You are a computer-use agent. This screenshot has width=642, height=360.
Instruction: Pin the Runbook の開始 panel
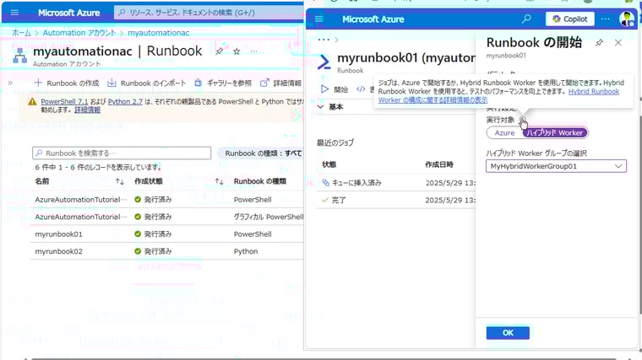(x=599, y=42)
